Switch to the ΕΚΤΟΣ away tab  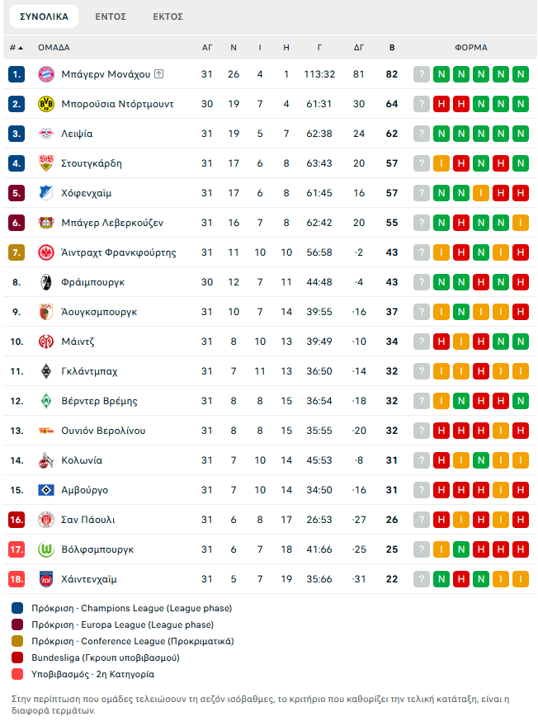(168, 16)
